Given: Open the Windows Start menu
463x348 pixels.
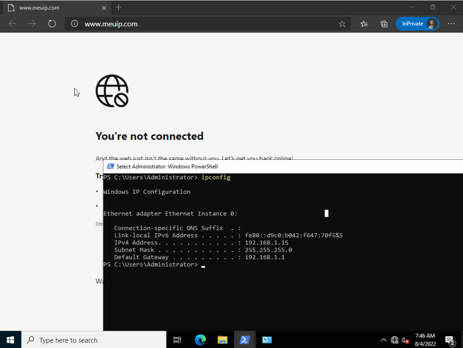Looking at the screenshot, I should [x=10, y=340].
